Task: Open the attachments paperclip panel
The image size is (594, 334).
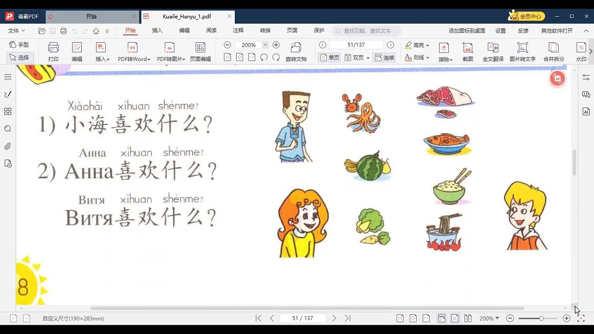Action: click(8, 146)
